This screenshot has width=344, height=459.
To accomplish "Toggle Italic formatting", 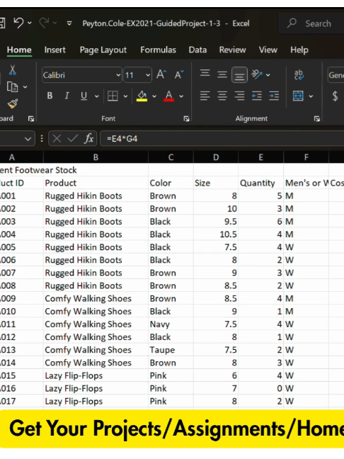I will click(x=67, y=96).
